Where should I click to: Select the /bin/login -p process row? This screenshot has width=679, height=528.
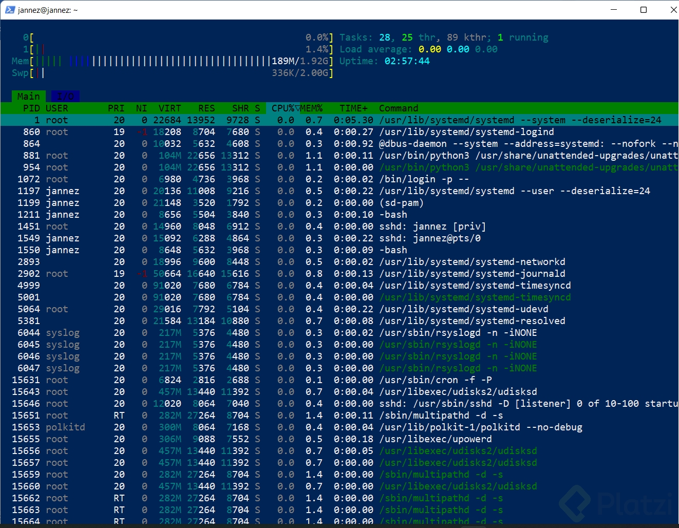(x=339, y=179)
